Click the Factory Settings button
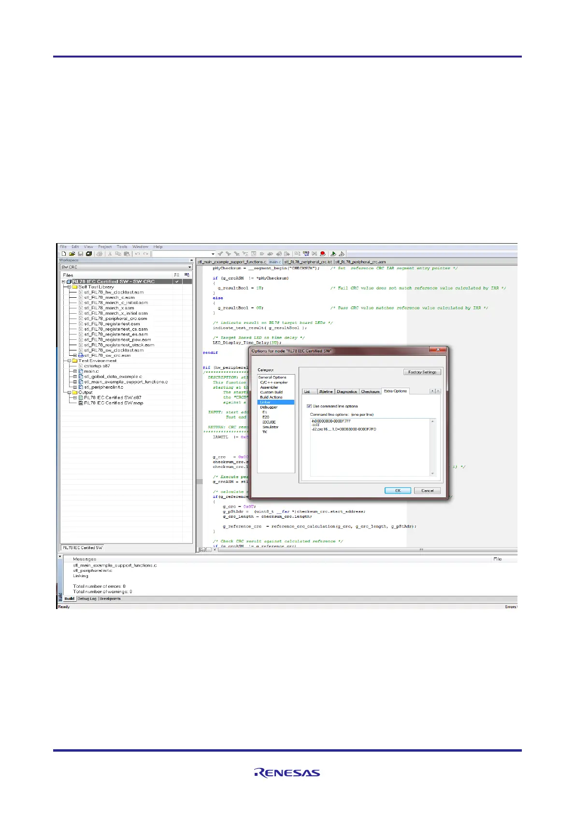 [x=422, y=372]
